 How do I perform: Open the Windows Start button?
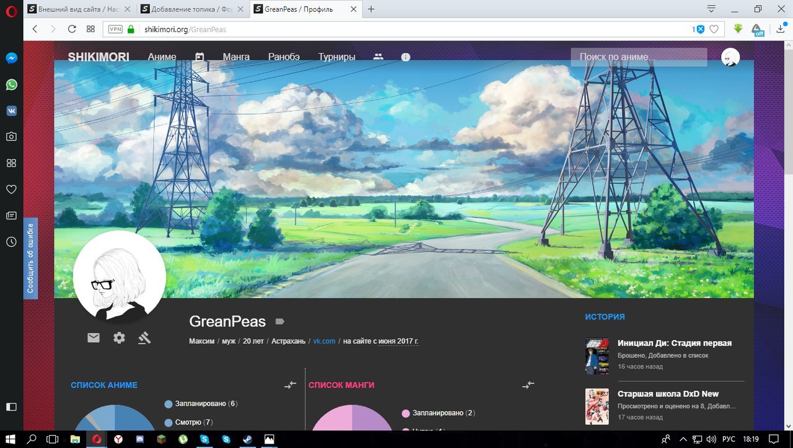coord(11,439)
